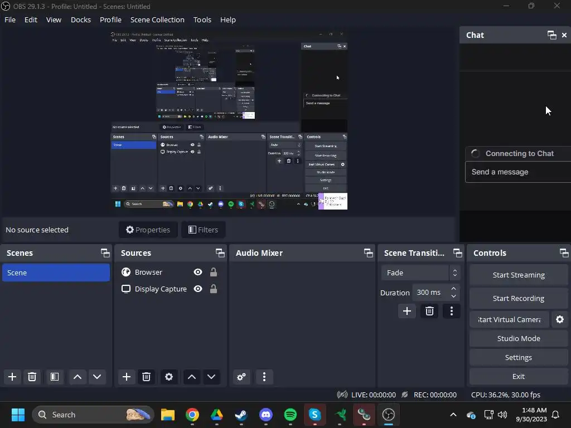The height and width of the screenshot is (428, 571).
Task: Open the Help menu
Action: [228, 20]
